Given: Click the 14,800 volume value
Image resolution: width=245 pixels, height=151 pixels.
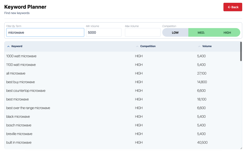Looking at the screenshot, I should click(202, 82).
